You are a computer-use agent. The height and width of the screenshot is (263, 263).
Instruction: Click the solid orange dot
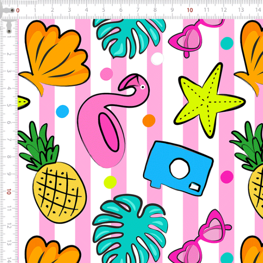(x=149, y=121)
